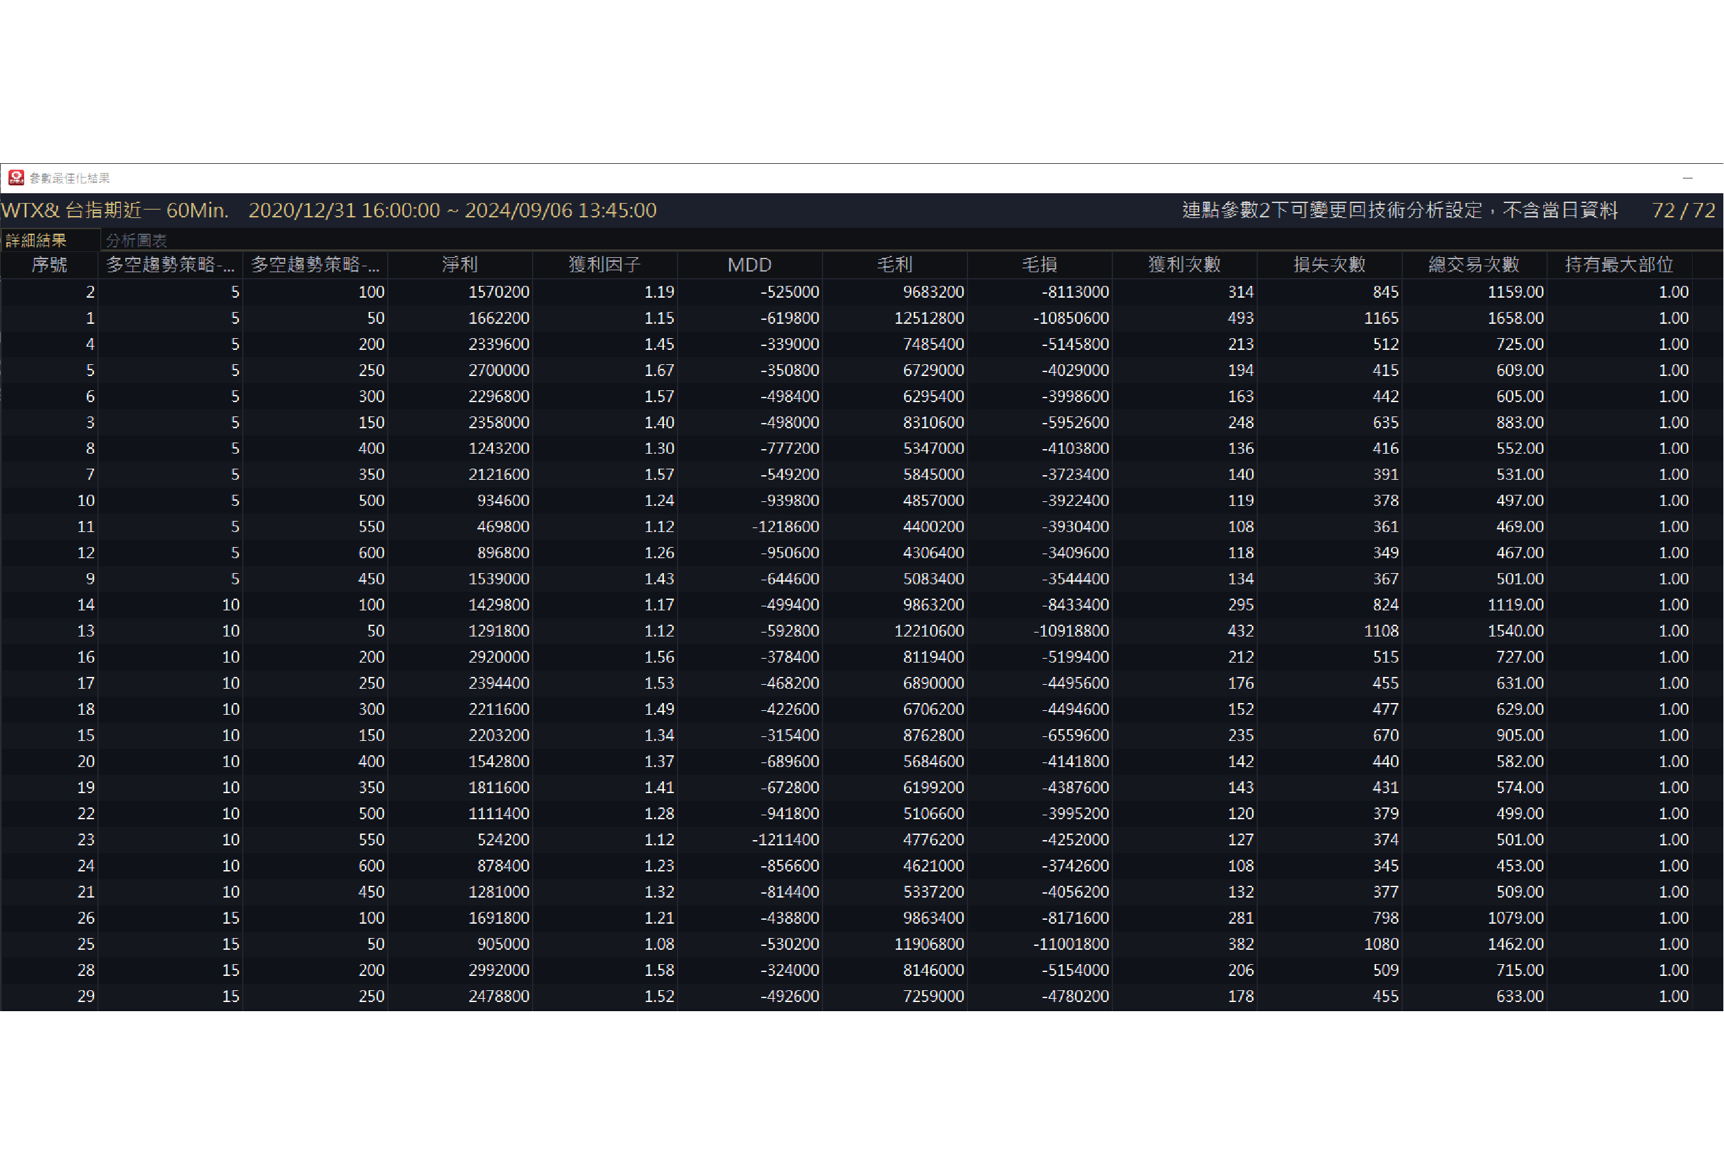Select gross loss cell -10918800

click(x=1071, y=631)
